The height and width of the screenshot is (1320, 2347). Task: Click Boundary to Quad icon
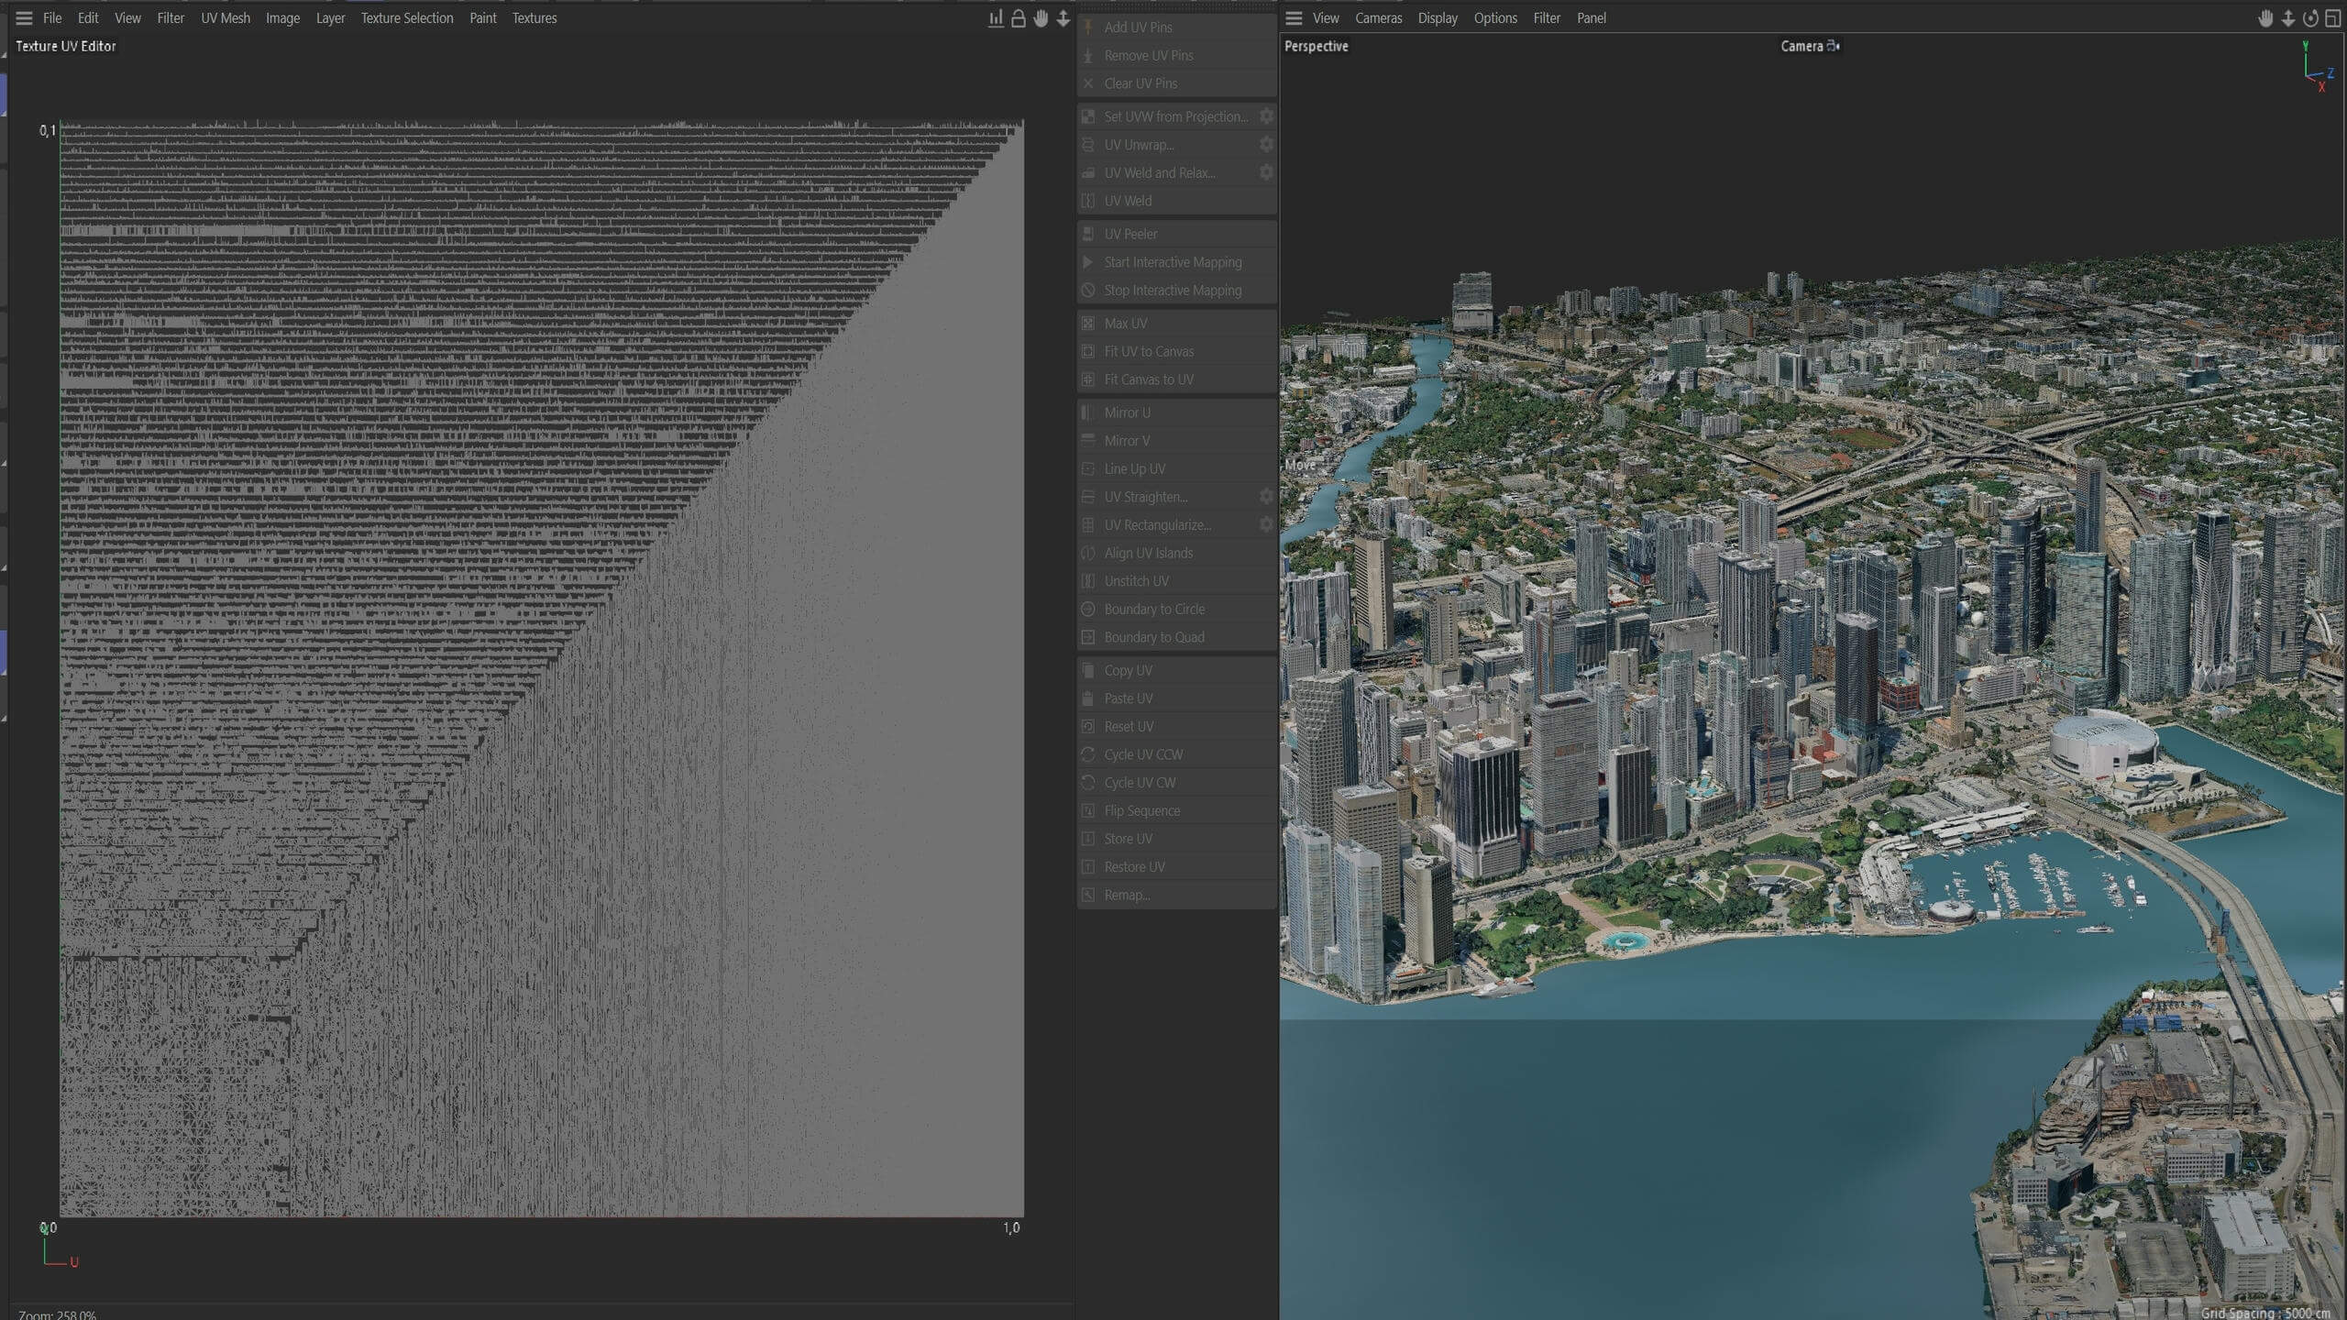pyautogui.click(x=1088, y=638)
